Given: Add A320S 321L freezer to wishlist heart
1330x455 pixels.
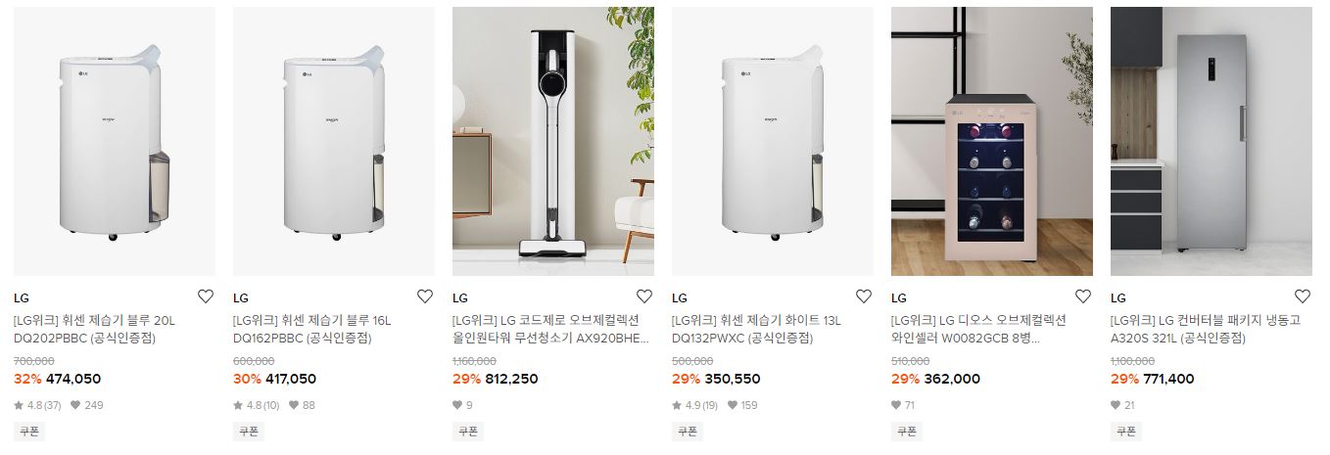Looking at the screenshot, I should 1303,296.
